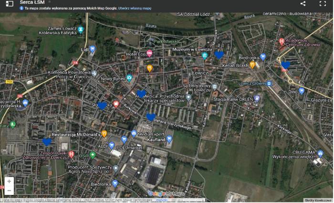
Task: Click the Academos Centrum Zdrowia hospital marker
Action: [282, 42]
